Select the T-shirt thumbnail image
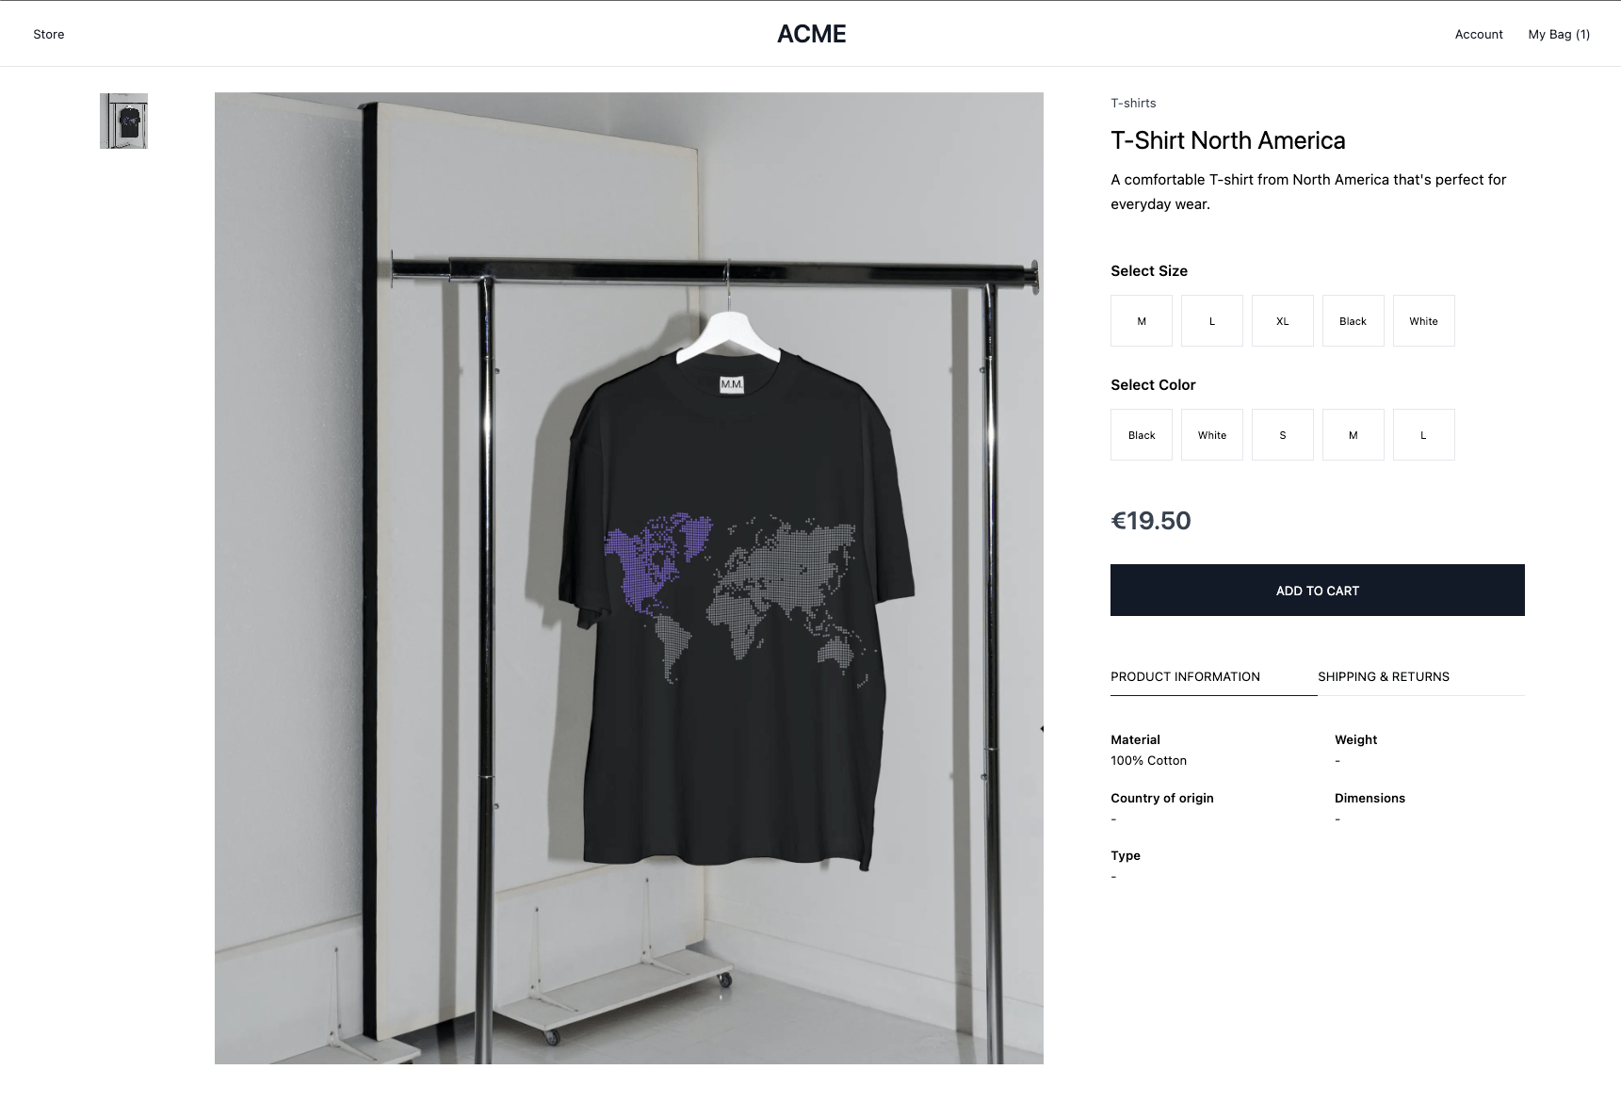 pos(123,121)
